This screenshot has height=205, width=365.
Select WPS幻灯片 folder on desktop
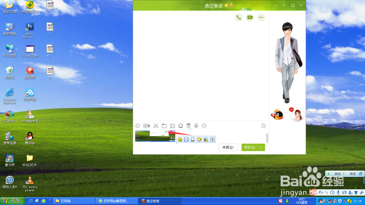[30, 160]
